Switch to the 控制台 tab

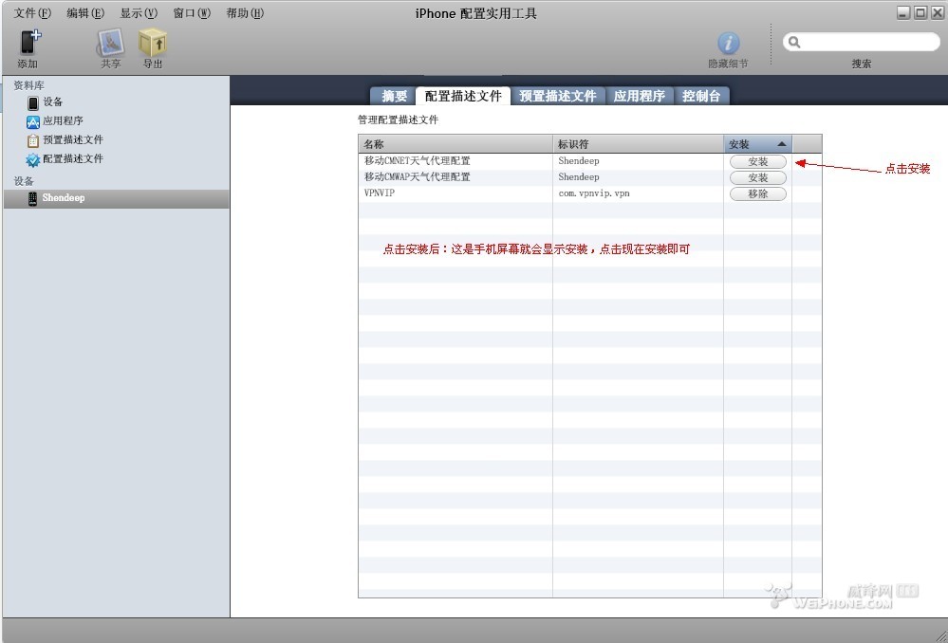pyautogui.click(x=701, y=96)
